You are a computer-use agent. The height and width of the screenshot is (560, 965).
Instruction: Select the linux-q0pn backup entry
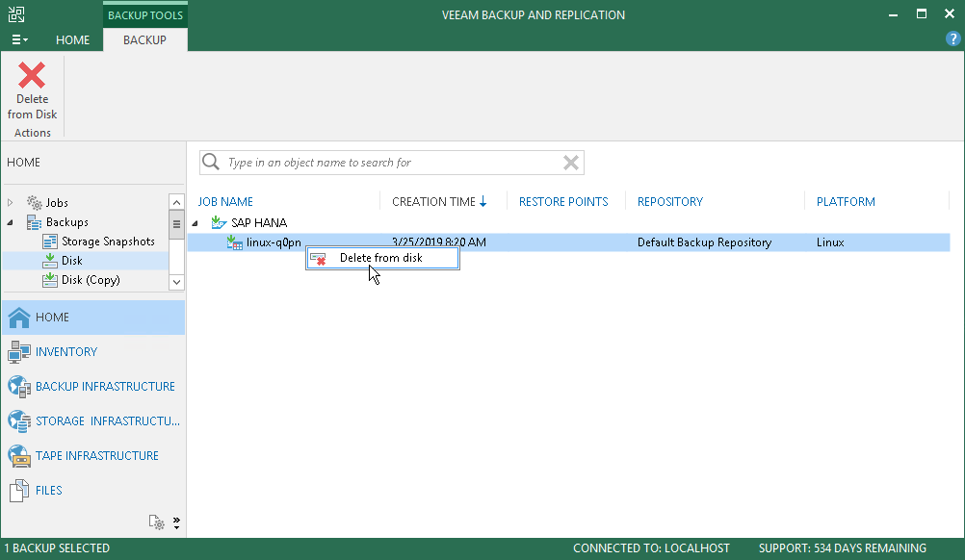click(x=274, y=242)
